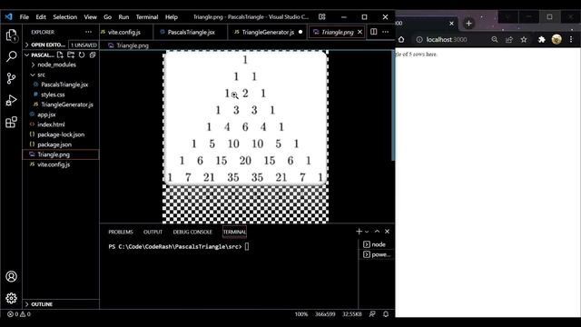Open the terminal launch profile dropdown

pyautogui.click(x=367, y=232)
